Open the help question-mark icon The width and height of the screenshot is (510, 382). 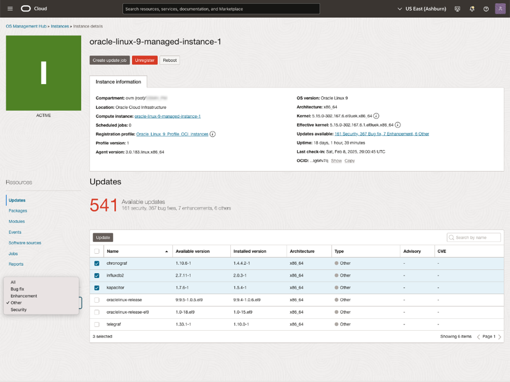486,9
